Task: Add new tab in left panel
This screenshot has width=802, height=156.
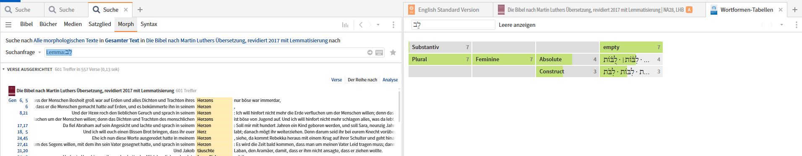Action: [140, 9]
